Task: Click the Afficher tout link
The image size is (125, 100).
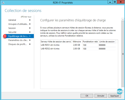Action: (26, 17)
